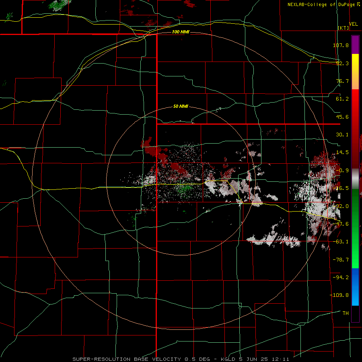This screenshot has height=362, width=362.
Task: Click the [KT] units label
Action: click(x=343, y=28)
